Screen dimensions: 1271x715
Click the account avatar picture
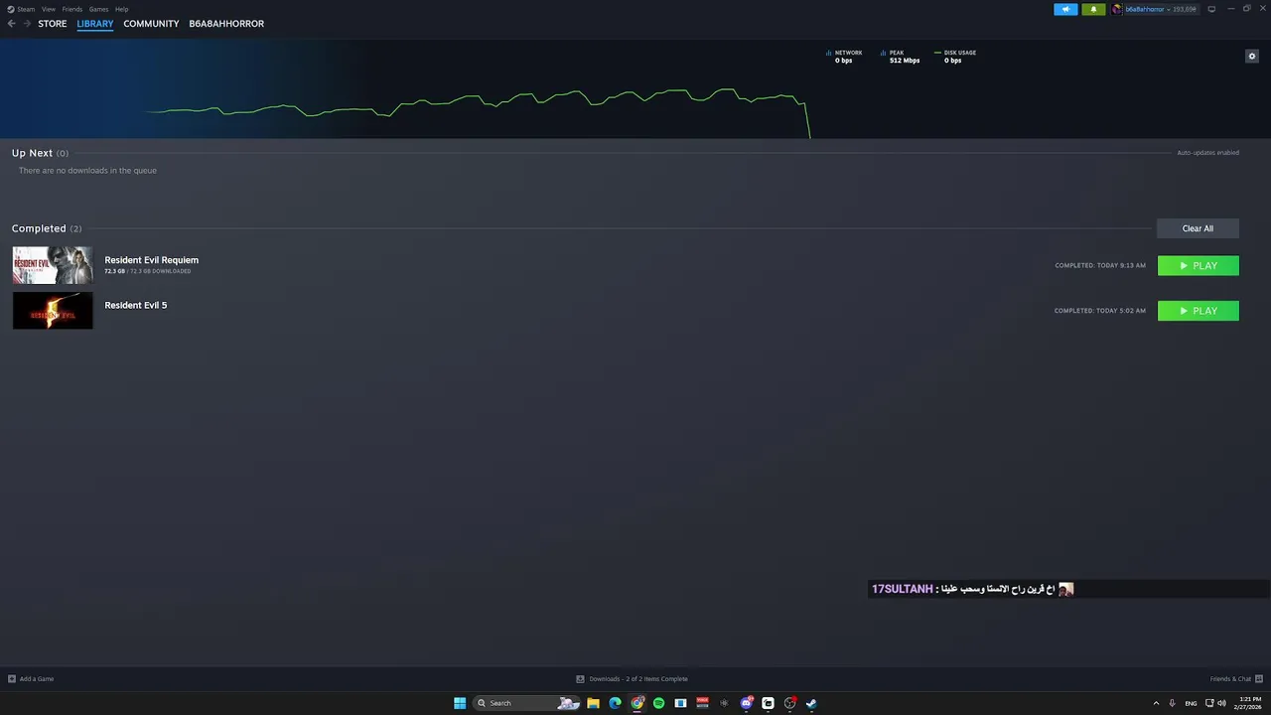click(x=1117, y=9)
